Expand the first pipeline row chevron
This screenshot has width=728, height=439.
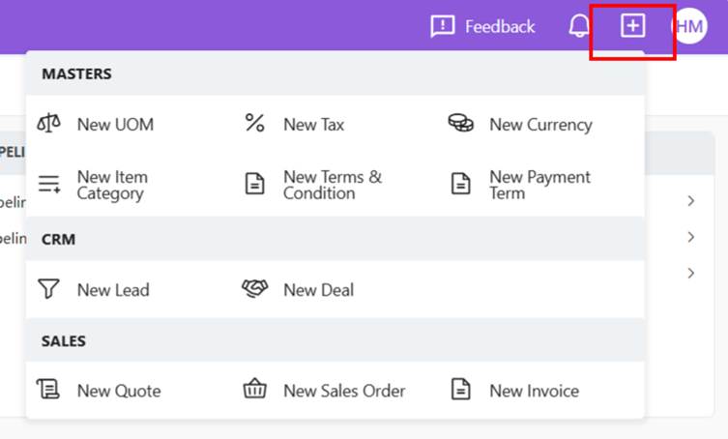point(691,201)
